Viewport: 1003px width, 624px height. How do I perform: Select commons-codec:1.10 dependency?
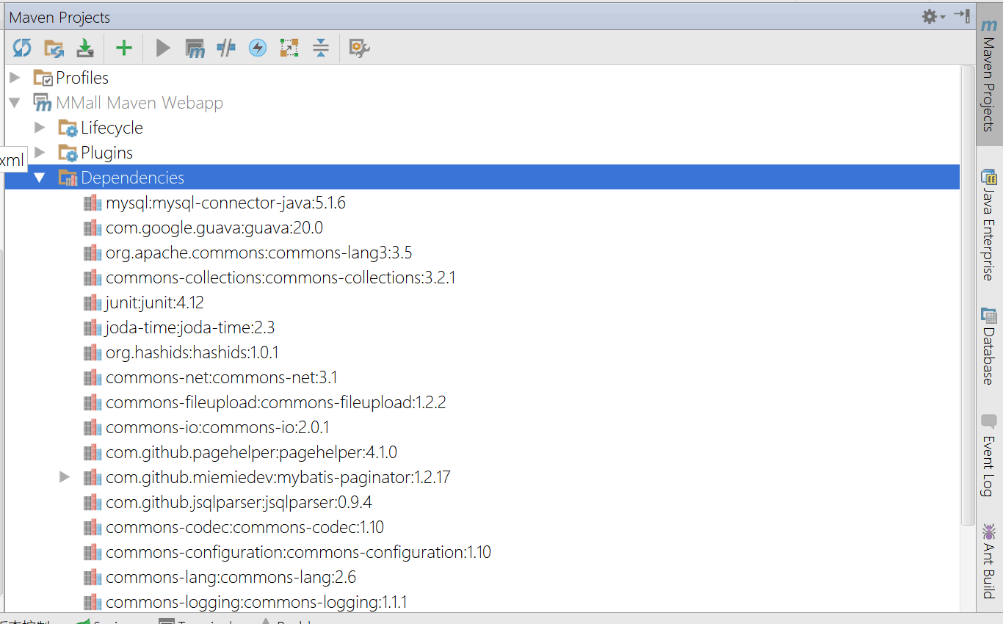(x=245, y=527)
